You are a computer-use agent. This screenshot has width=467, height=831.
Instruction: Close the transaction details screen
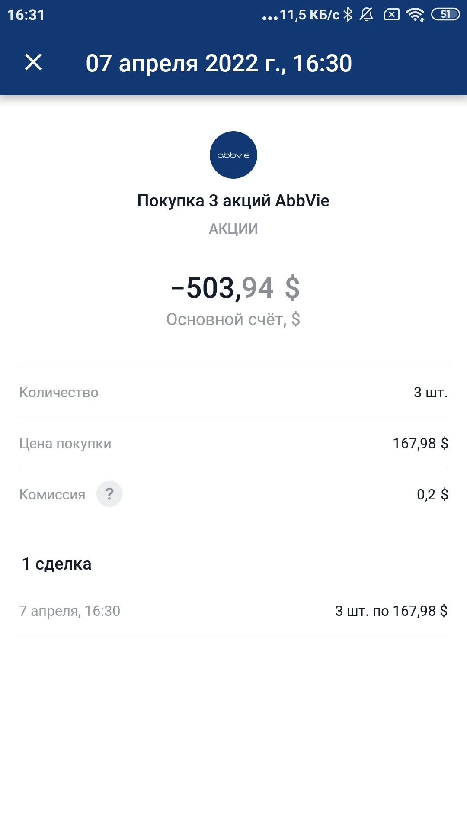pyautogui.click(x=33, y=62)
